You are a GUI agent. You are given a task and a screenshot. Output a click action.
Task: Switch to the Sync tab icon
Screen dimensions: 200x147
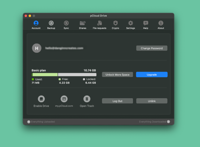[x=66, y=23]
